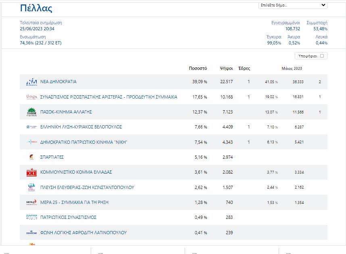Click the 36.333 May 2023 votes cell
This screenshot has width=346, height=254.
coord(298,82)
